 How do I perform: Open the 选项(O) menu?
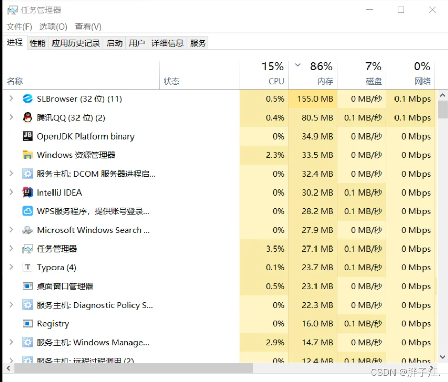54,27
